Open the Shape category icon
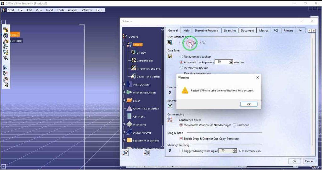Viewport: 322px width, 170px height. pyautogui.click(x=129, y=101)
